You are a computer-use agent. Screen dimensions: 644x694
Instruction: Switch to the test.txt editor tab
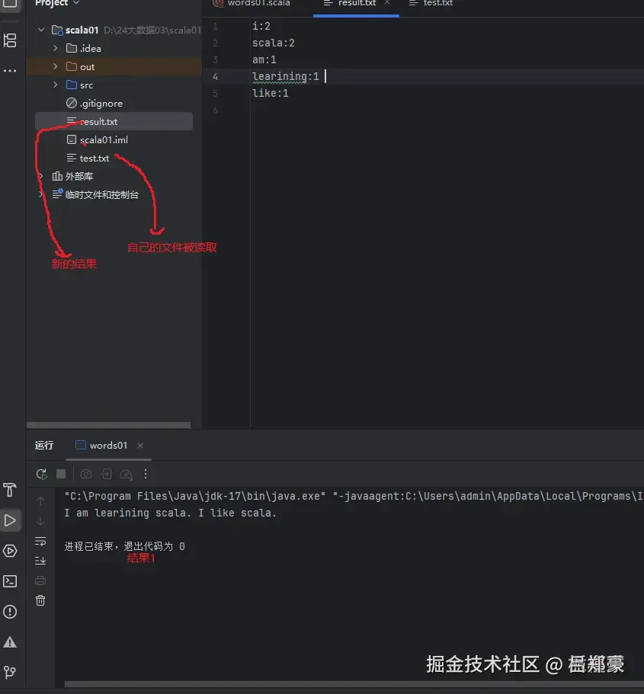[432, 4]
